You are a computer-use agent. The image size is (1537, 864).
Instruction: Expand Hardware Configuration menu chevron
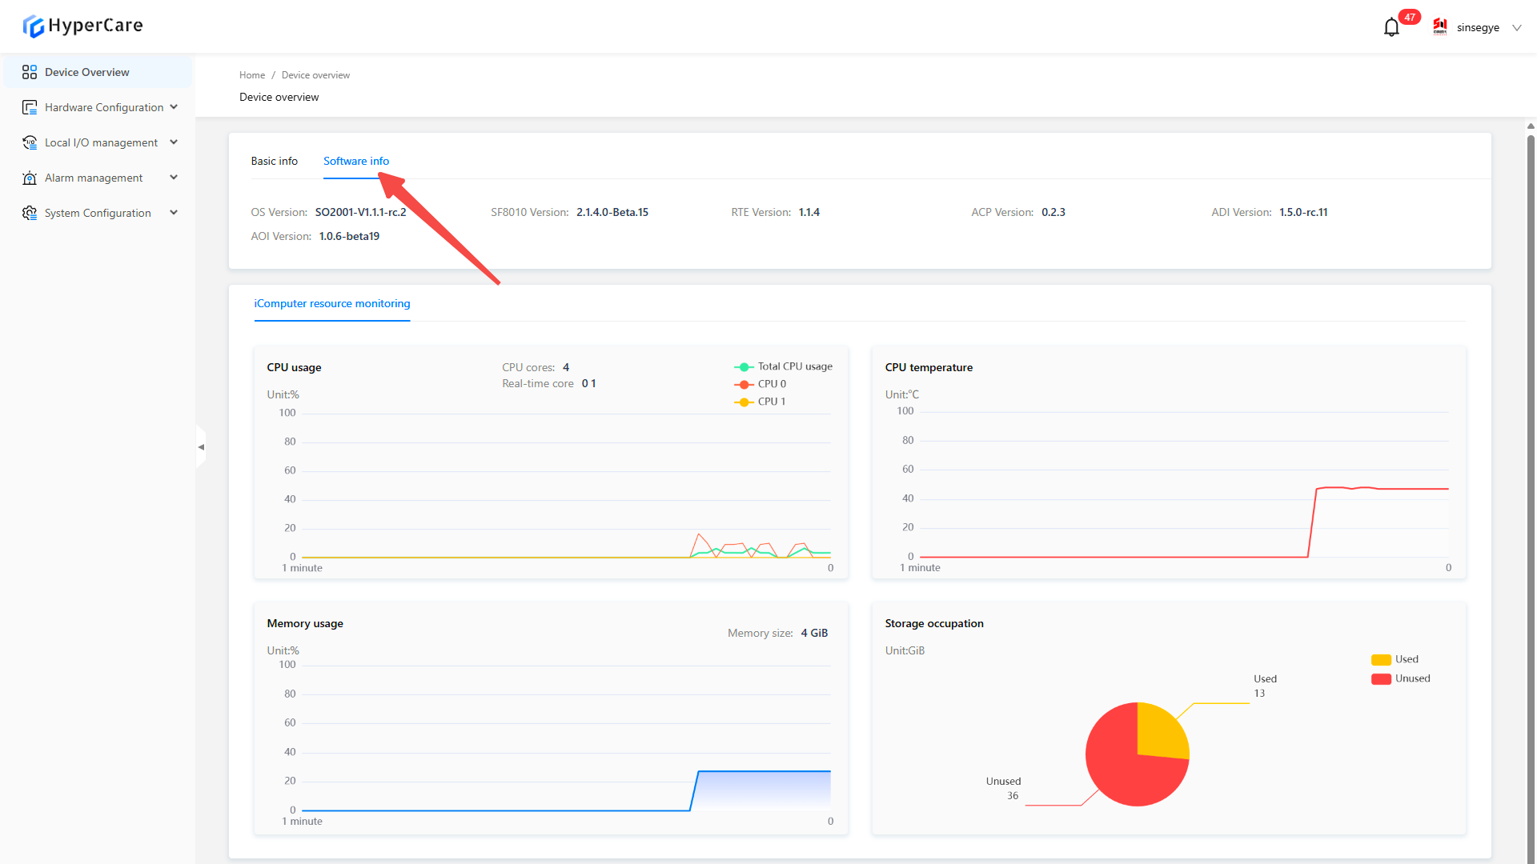(x=174, y=107)
